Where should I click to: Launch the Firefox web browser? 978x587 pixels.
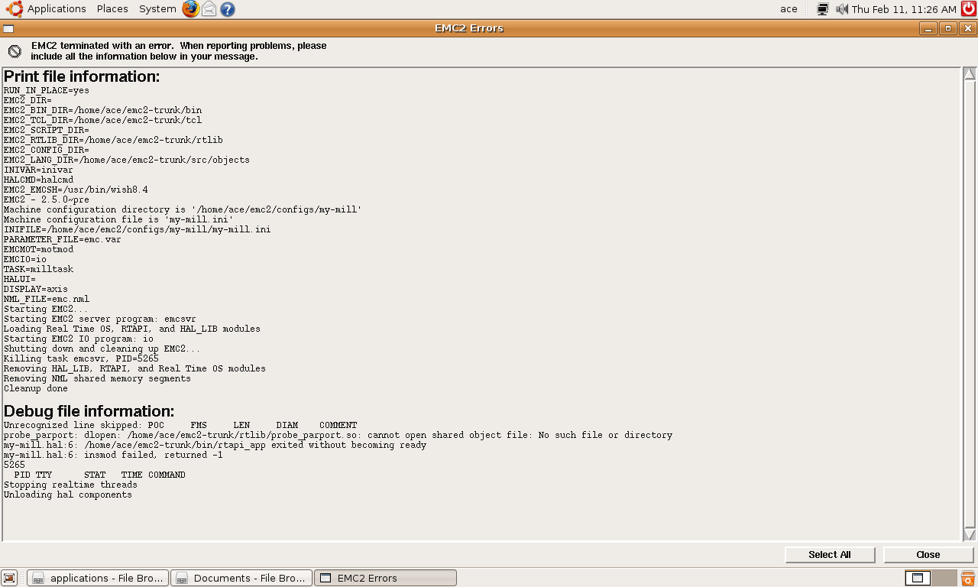coord(190,9)
